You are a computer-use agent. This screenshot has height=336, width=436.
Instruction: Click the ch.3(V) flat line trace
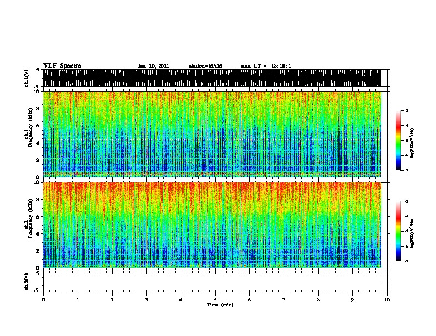212,282
